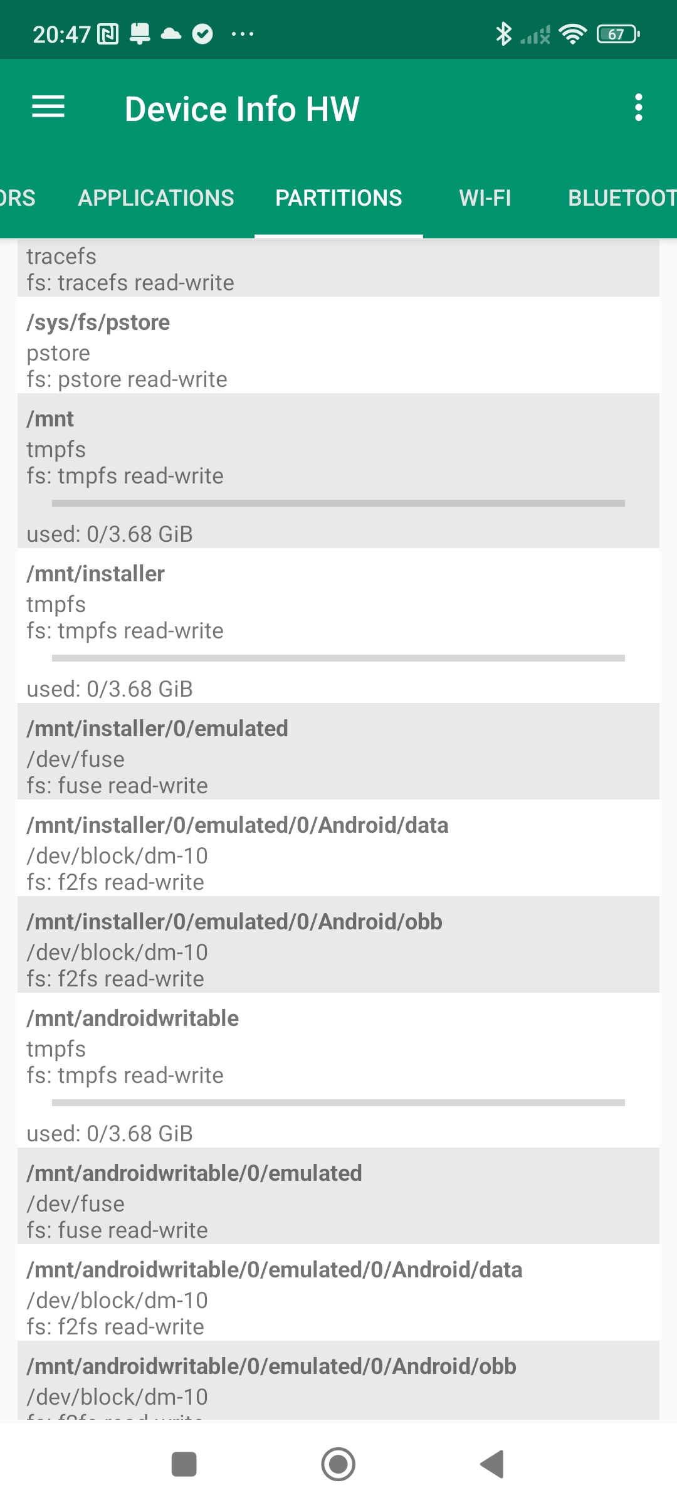The height and width of the screenshot is (1505, 677).
Task: Select the /sys/fs/pstore partition entry
Action: click(x=338, y=345)
